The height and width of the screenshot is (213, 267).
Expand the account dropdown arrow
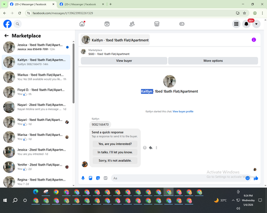point(256,24)
